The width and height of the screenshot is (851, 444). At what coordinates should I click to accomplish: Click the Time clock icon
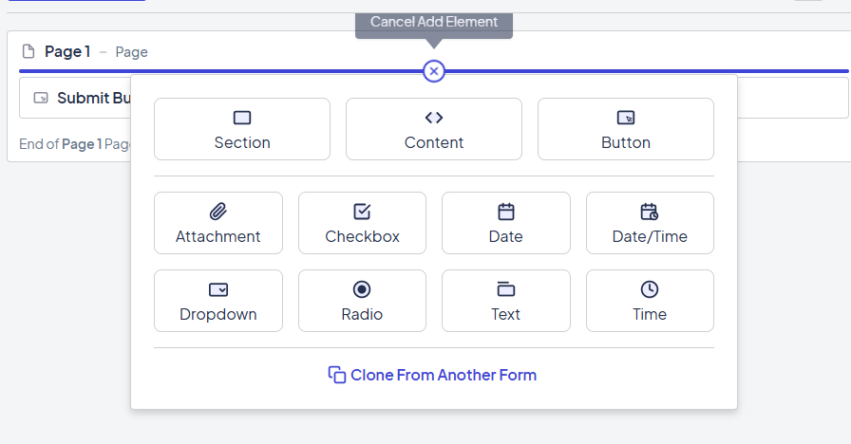[x=650, y=289]
